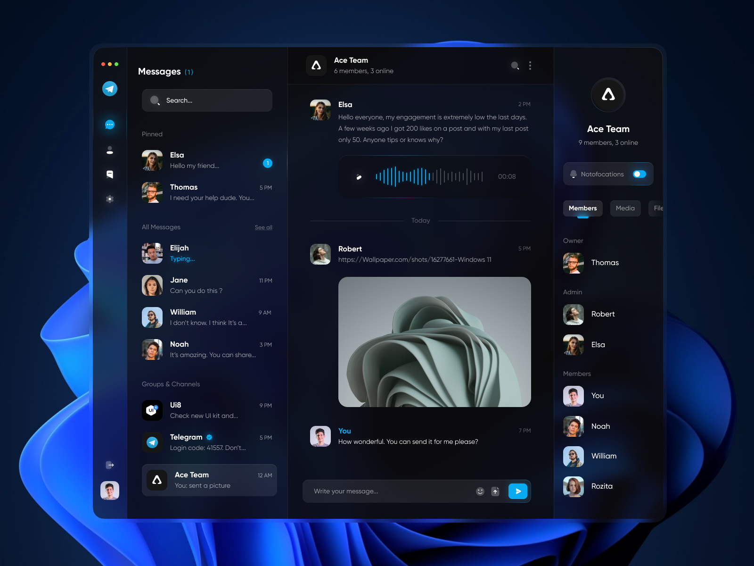Click the attach file upload icon
The height and width of the screenshot is (566, 754).
click(x=495, y=491)
